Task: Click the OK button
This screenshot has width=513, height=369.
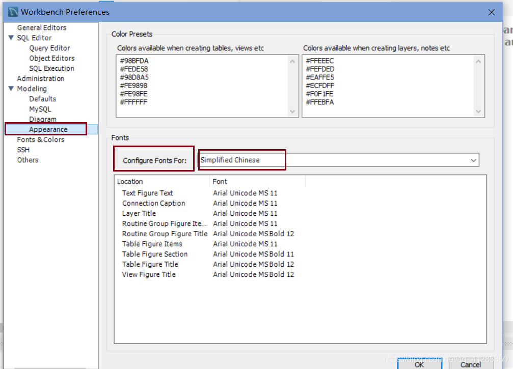Action: tap(419, 364)
